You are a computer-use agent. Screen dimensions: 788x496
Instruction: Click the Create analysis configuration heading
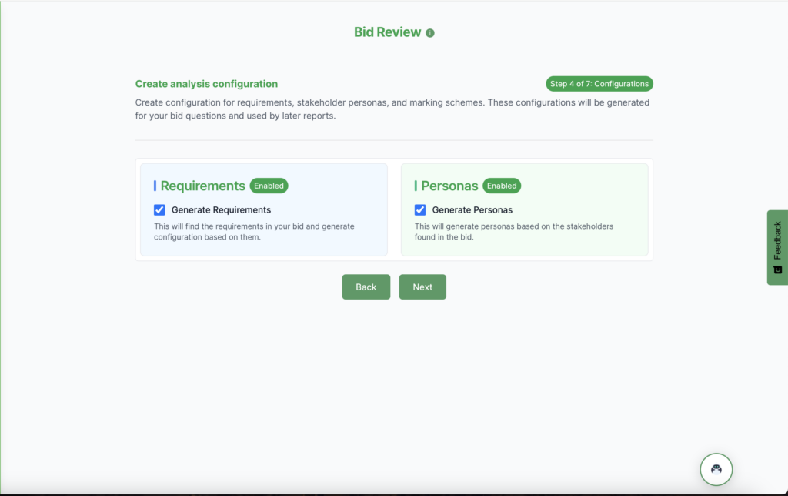206,84
